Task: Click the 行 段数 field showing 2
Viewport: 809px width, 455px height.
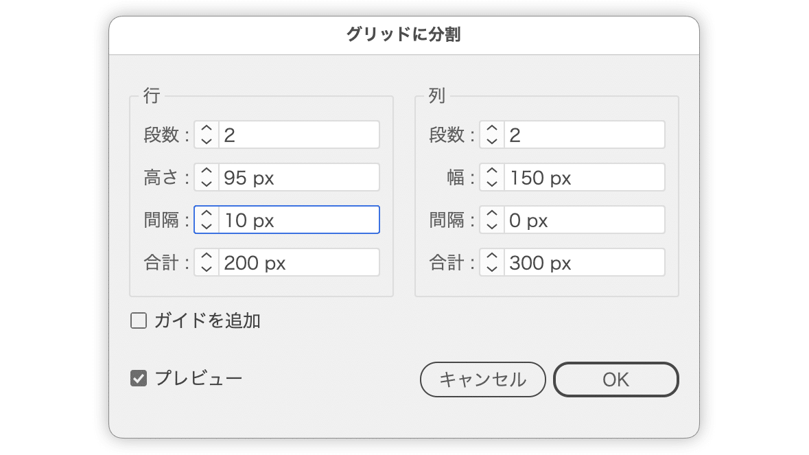Action: click(x=299, y=135)
